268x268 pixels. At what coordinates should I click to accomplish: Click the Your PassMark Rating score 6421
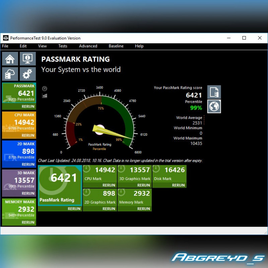click(x=194, y=95)
